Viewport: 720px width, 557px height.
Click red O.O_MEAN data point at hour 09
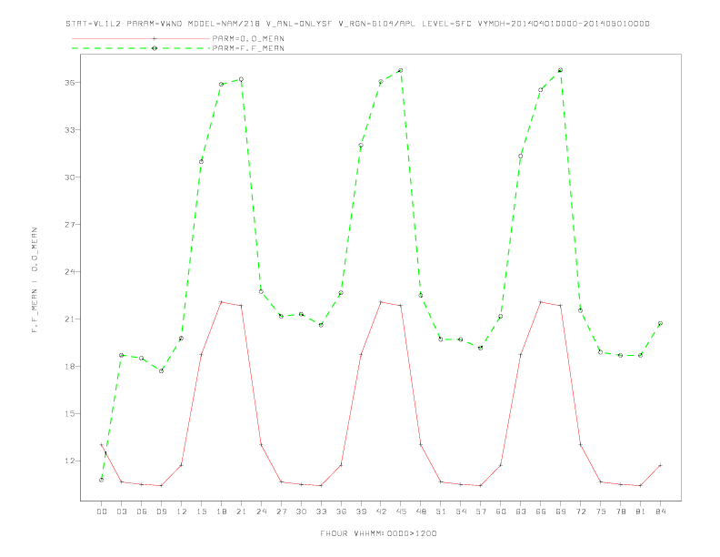point(161,485)
